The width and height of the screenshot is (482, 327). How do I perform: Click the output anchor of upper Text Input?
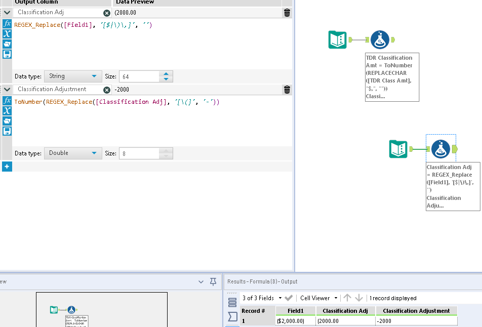(350, 39)
